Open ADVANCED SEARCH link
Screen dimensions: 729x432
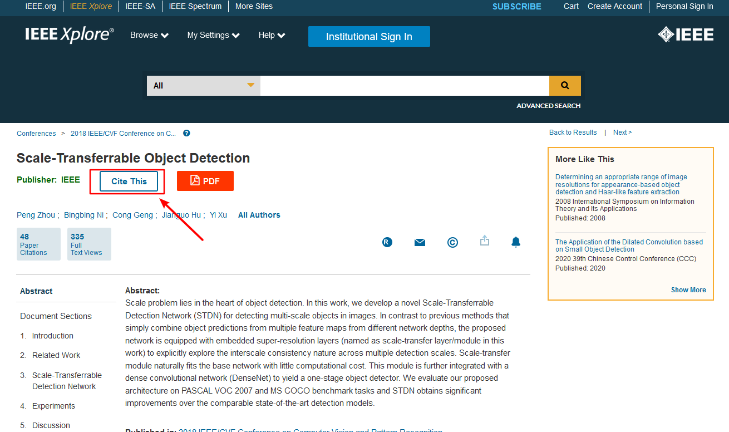point(548,106)
